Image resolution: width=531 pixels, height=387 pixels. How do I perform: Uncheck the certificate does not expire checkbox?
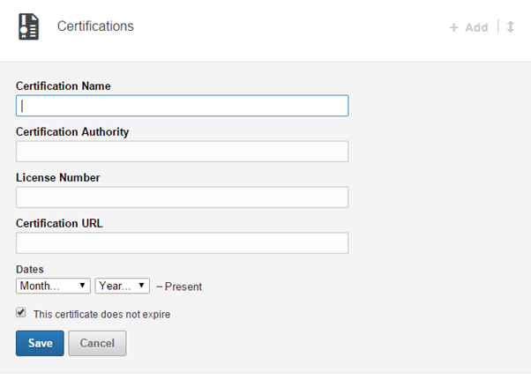tap(21, 312)
